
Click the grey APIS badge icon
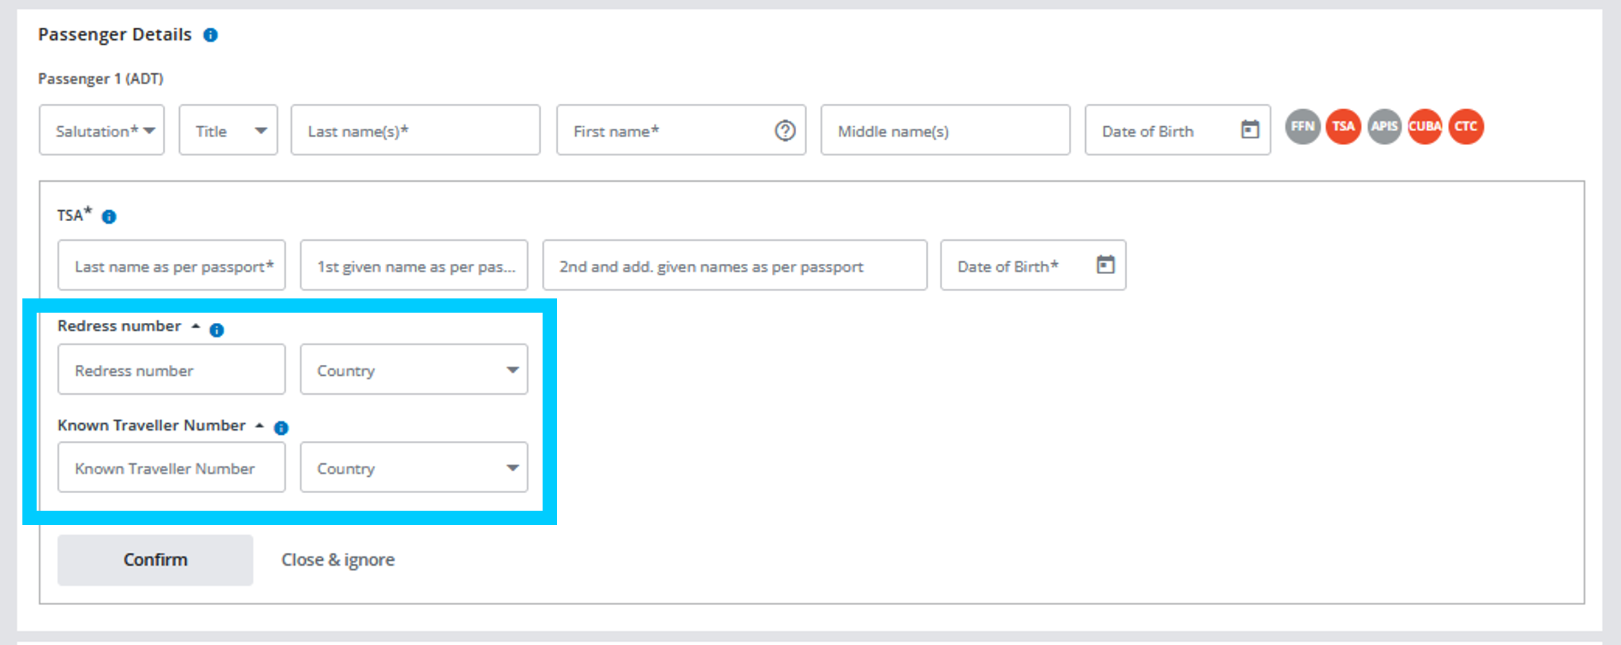[1384, 127]
